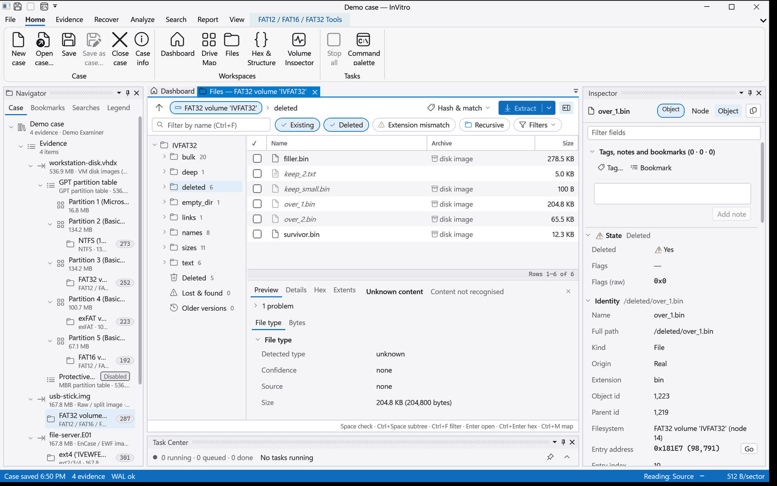The image size is (777, 486).
Task: Add a Bookmark in Inspector
Action: (651, 168)
